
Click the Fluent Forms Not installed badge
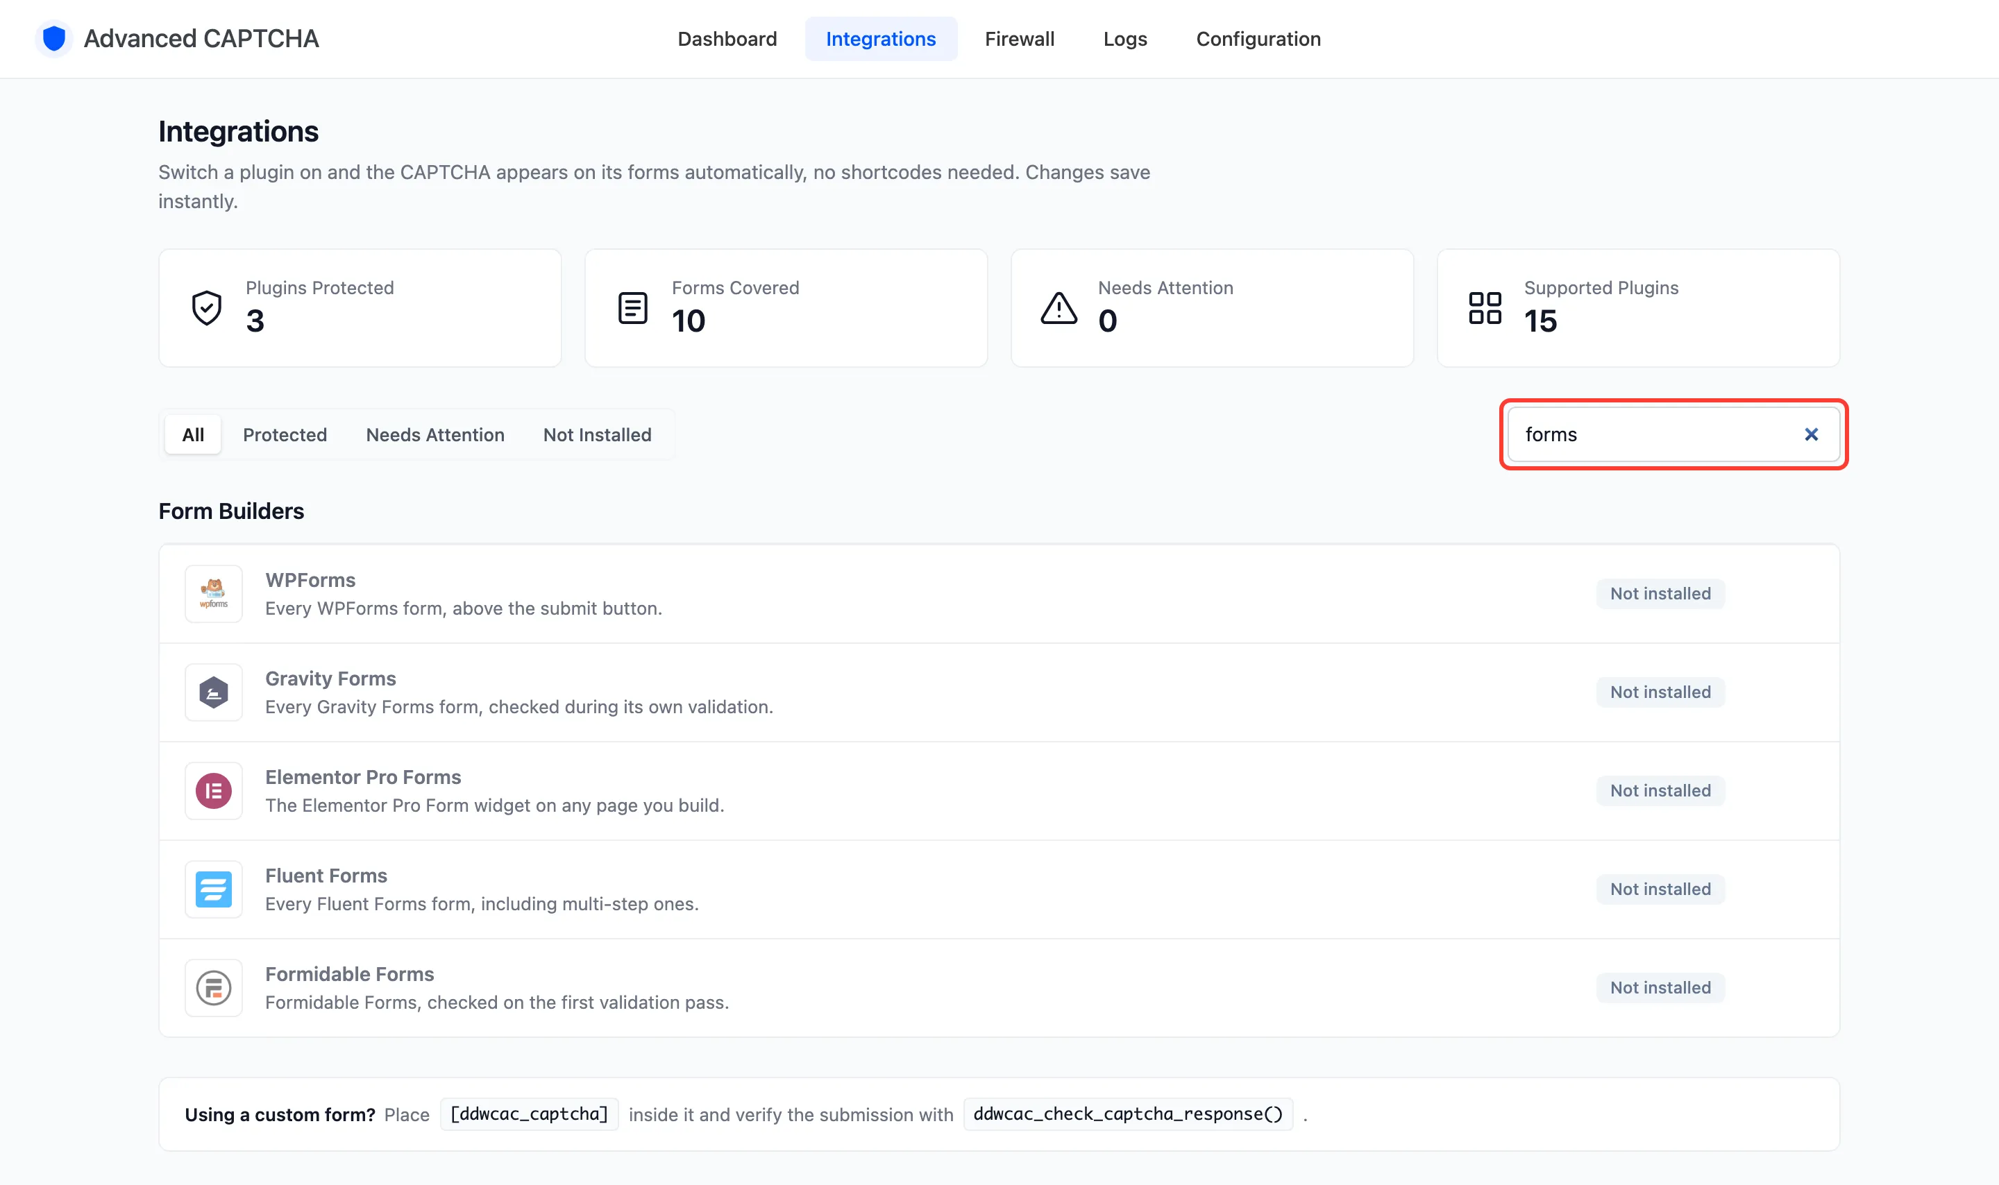pyautogui.click(x=1660, y=889)
